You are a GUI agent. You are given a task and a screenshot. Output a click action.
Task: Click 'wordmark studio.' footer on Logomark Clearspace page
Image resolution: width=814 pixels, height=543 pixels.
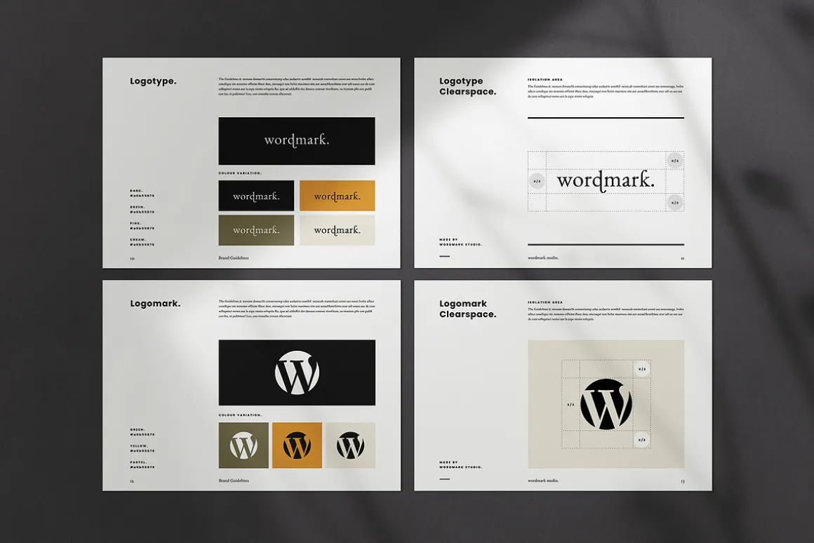point(543,481)
